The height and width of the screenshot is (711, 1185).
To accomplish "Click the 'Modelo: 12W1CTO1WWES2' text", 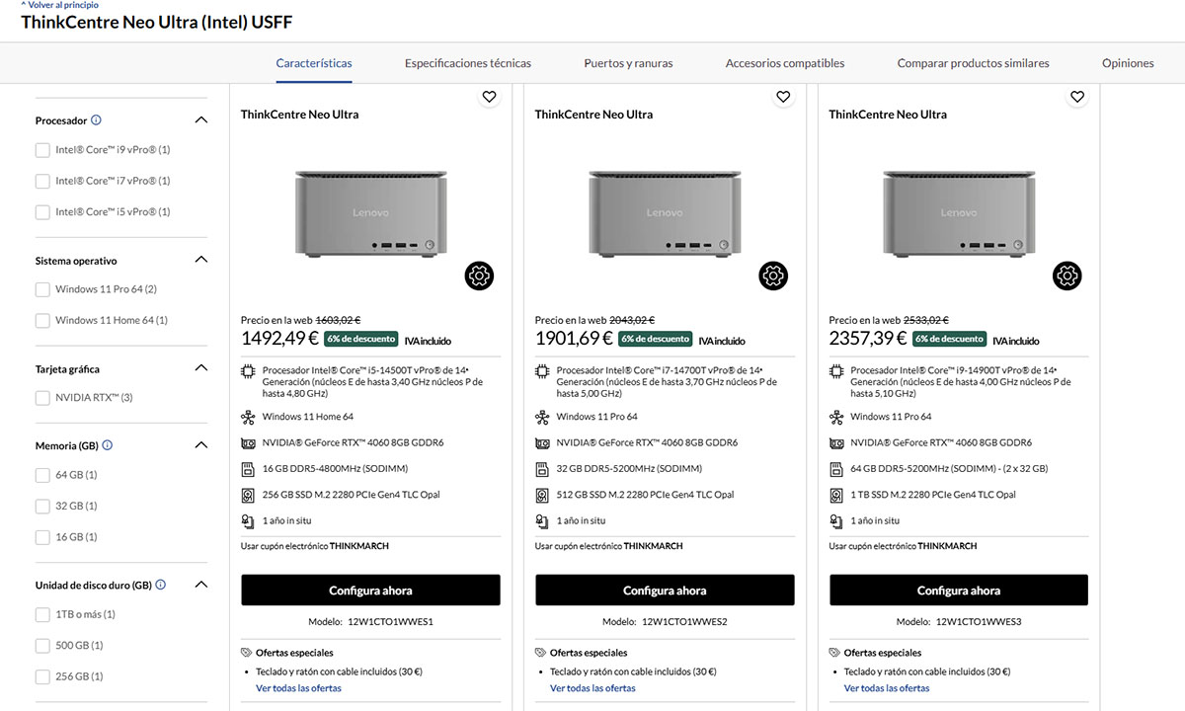I will pos(665,622).
